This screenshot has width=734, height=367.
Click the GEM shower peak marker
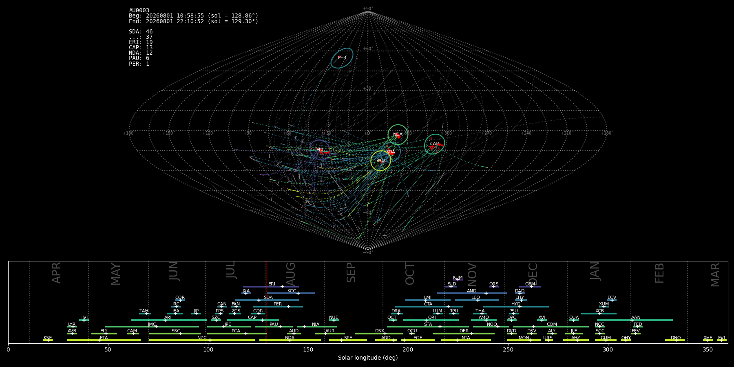[x=531, y=287]
